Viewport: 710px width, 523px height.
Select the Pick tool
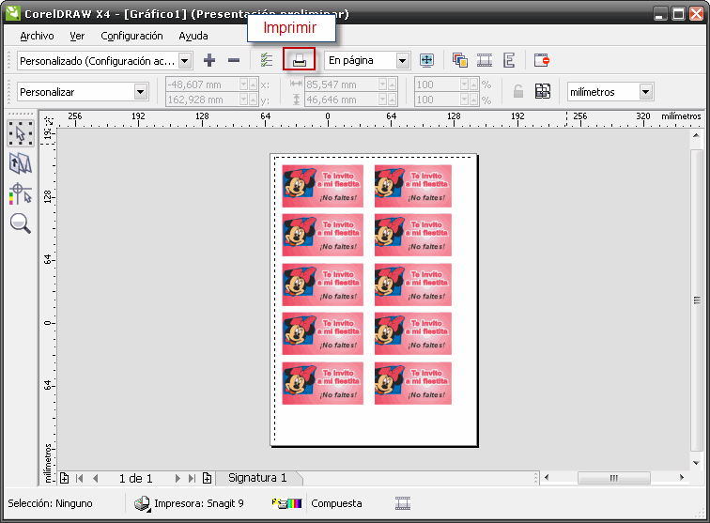(21, 133)
